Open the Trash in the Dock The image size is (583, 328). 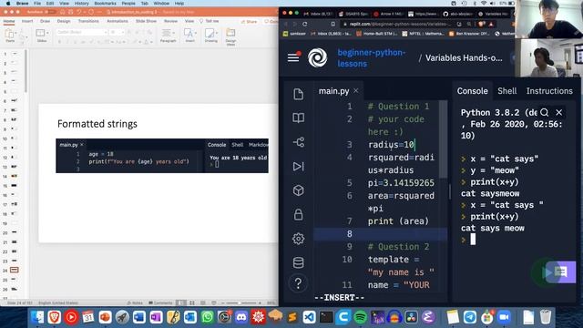[x=546, y=317]
